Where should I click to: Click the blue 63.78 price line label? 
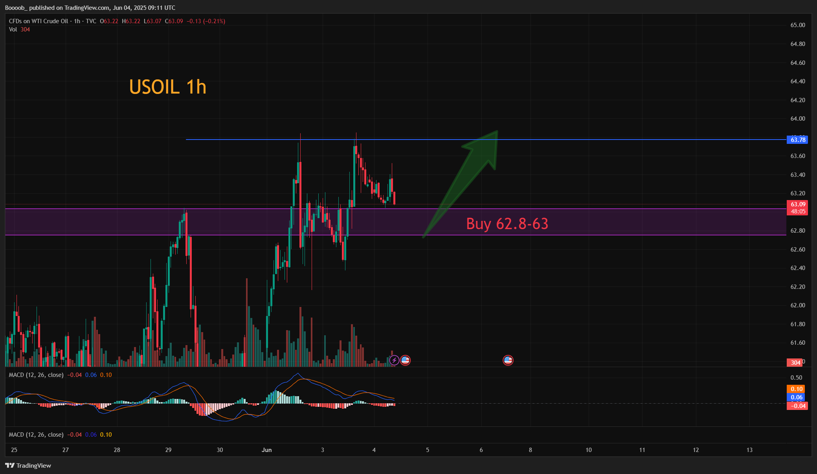(x=797, y=140)
